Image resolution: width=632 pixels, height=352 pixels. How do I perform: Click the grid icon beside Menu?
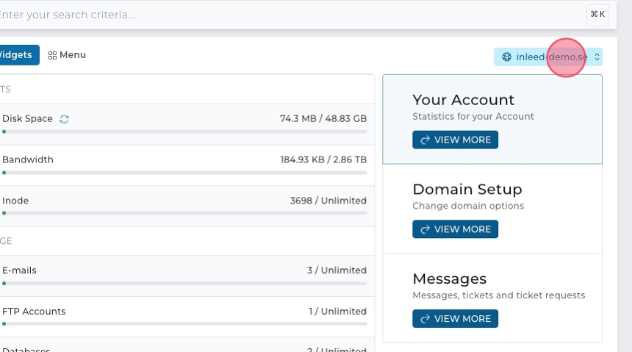[x=52, y=55]
